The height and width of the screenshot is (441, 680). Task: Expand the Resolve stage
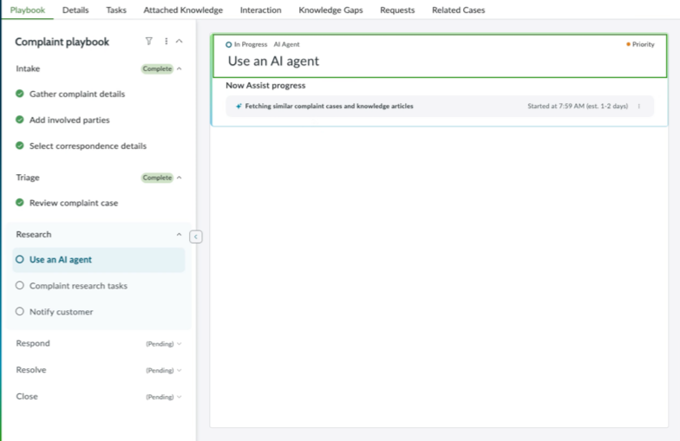tap(179, 371)
